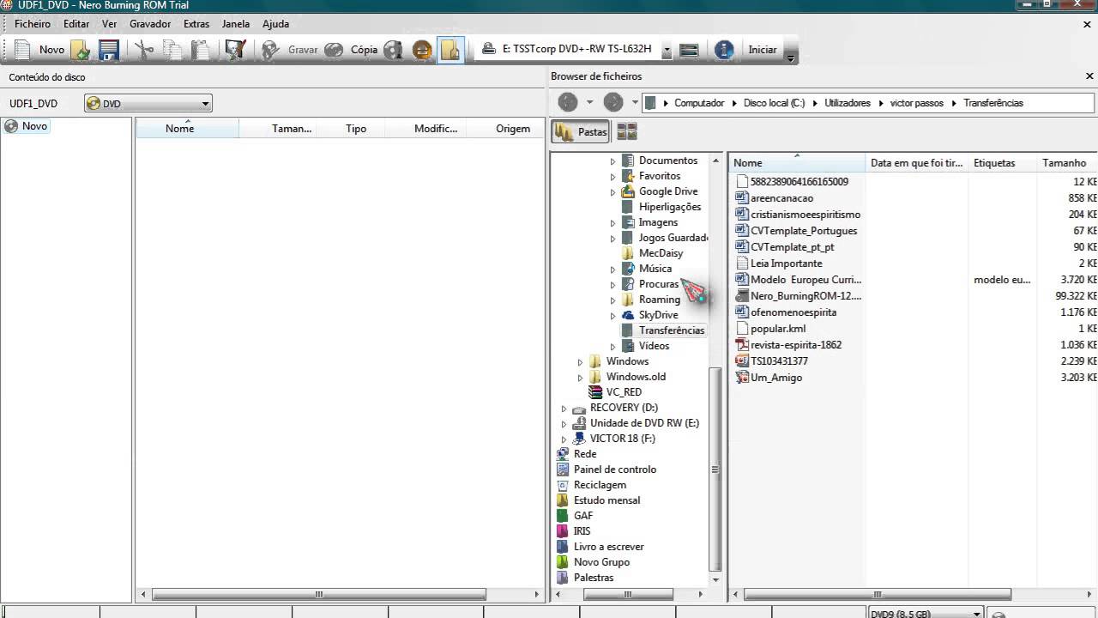This screenshot has width=1098, height=618.
Task: Select the SkyDrive folder icon
Action: (628, 315)
